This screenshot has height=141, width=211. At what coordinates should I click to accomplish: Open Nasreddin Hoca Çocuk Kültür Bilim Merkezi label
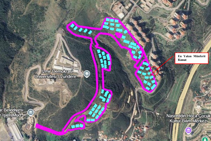pyautogui.click(x=189, y=118)
